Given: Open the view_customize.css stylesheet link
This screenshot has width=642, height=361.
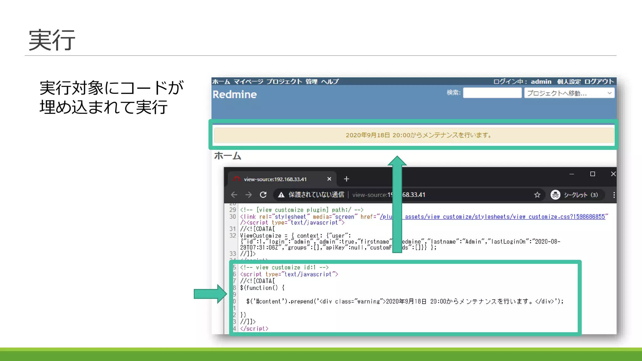Looking at the screenshot, I should [492, 217].
